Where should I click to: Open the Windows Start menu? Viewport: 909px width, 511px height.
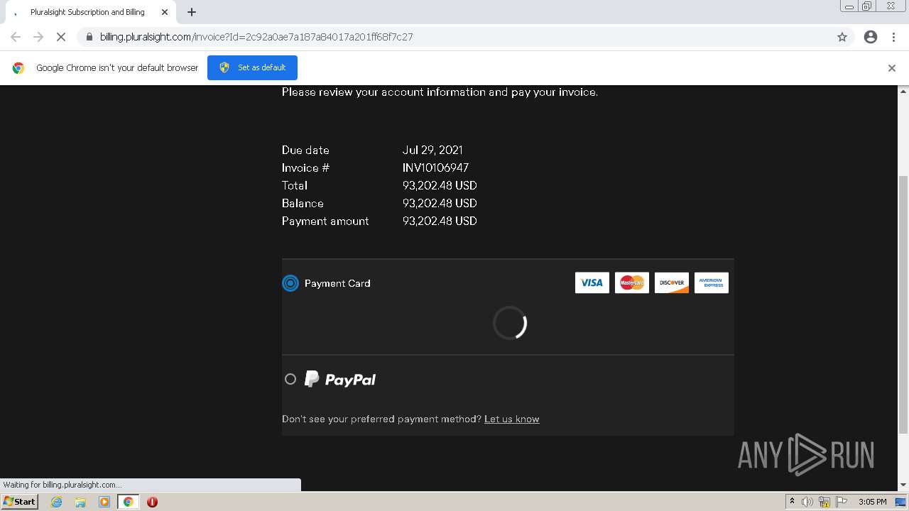[x=20, y=501]
